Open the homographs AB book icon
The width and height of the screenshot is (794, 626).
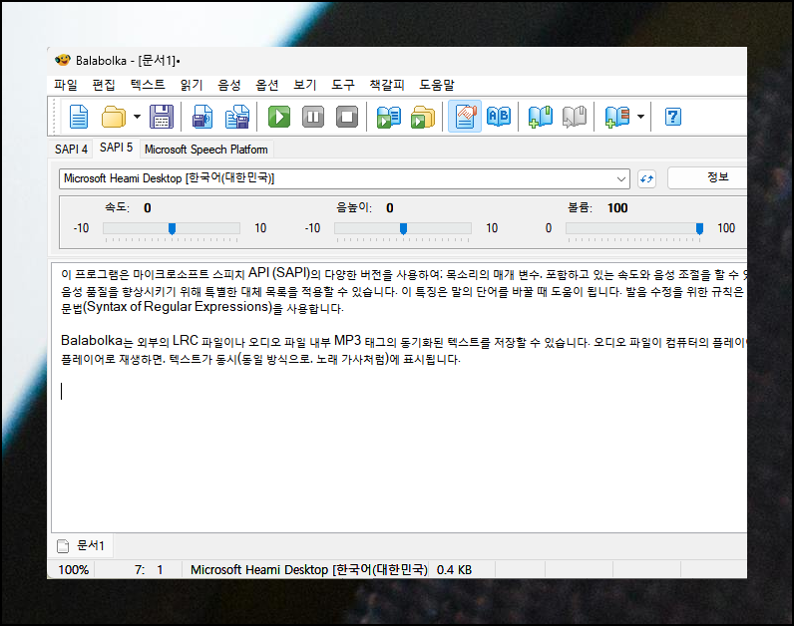pos(499,117)
